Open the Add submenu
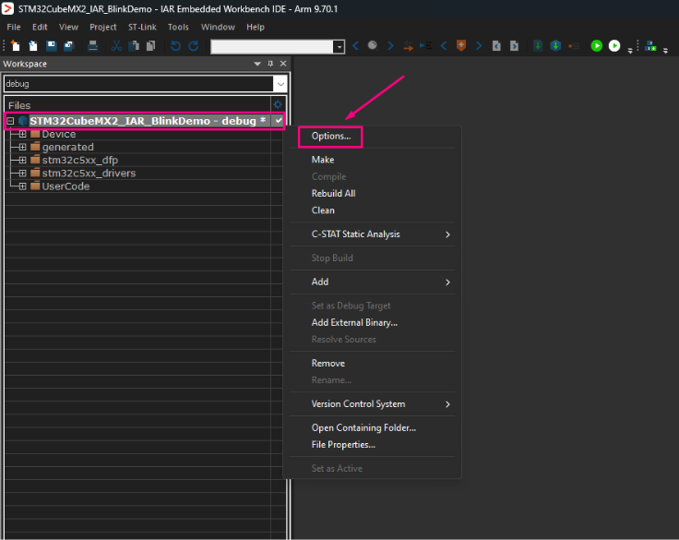Viewport: 679px width, 540px height. 372,282
